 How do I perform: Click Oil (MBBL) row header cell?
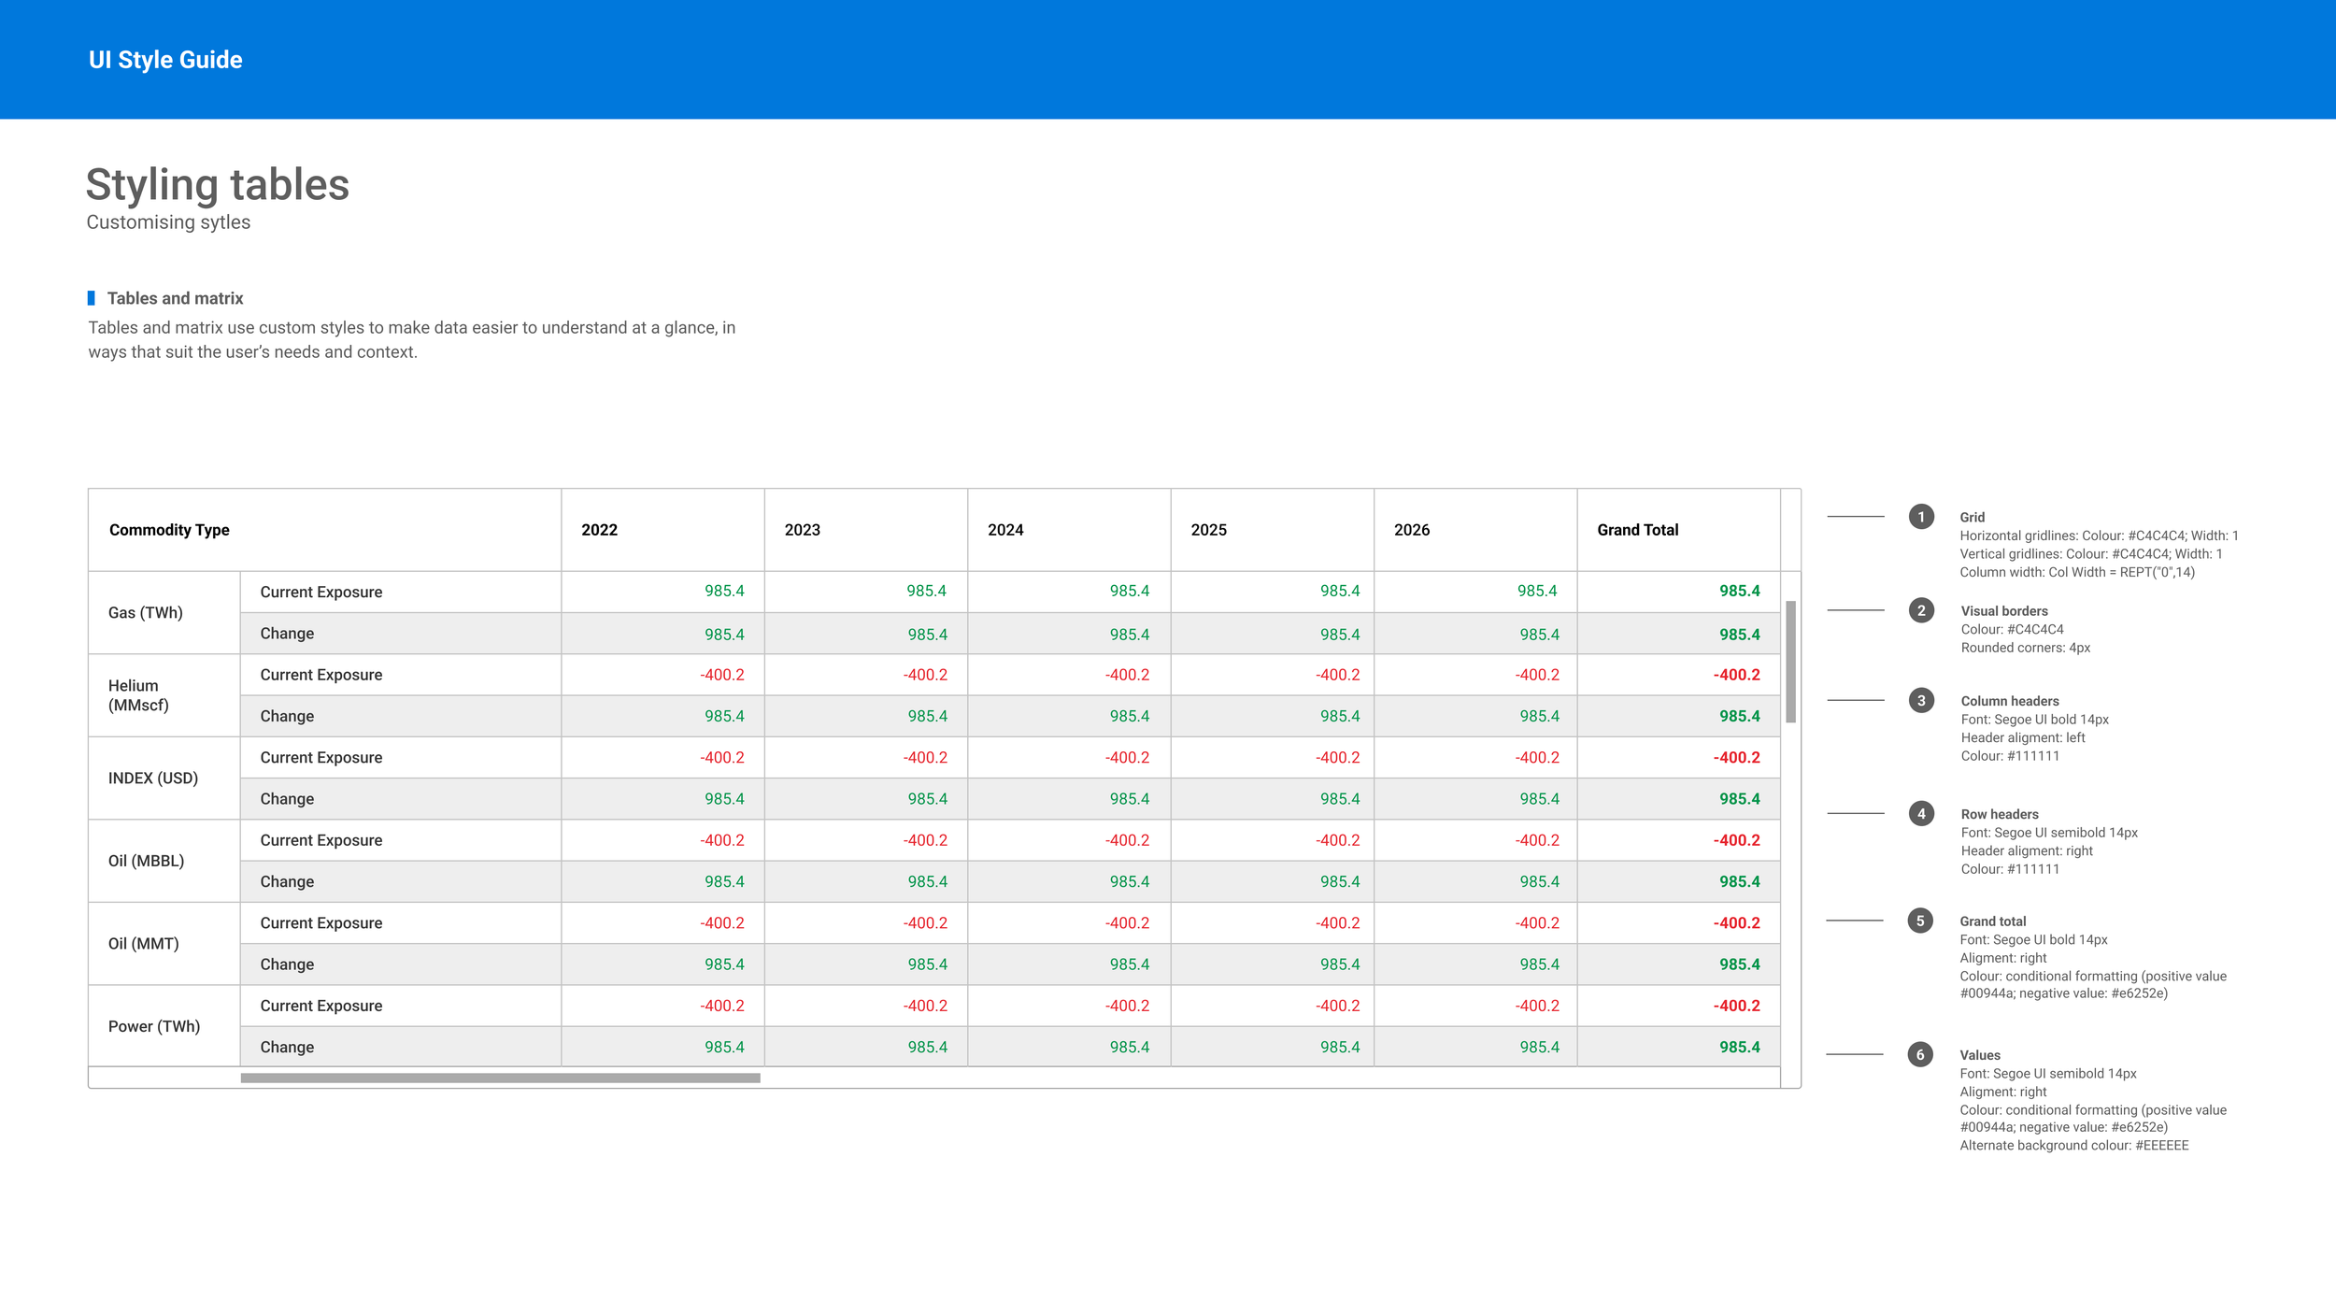[146, 861]
